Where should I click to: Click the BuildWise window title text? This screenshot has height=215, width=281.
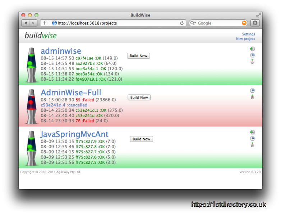point(140,15)
